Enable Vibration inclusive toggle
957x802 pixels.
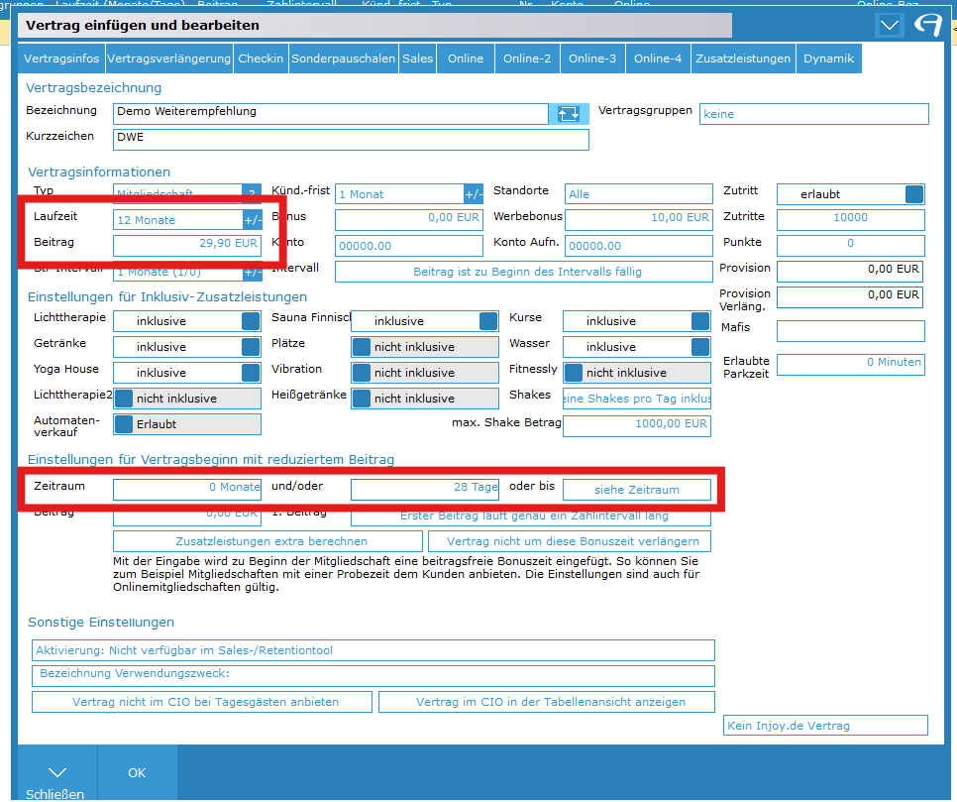(x=363, y=373)
